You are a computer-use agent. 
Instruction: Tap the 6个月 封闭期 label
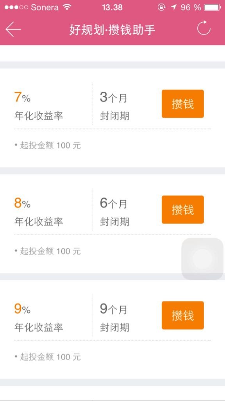114,212
